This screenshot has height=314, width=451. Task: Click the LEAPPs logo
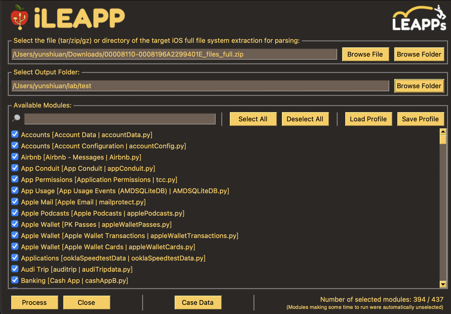coord(419,18)
